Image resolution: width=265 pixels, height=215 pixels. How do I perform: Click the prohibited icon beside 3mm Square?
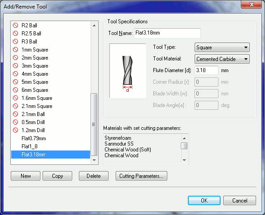(x=15, y=66)
